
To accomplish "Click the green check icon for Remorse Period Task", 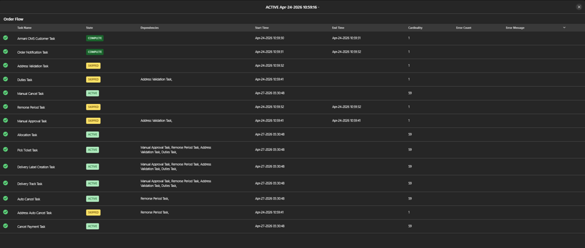I will click(6, 107).
